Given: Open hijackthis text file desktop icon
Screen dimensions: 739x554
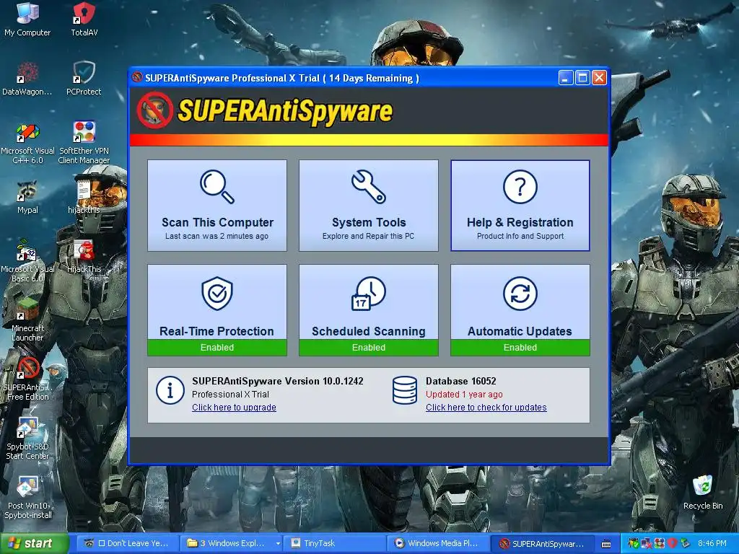Looking at the screenshot, I should (x=84, y=197).
